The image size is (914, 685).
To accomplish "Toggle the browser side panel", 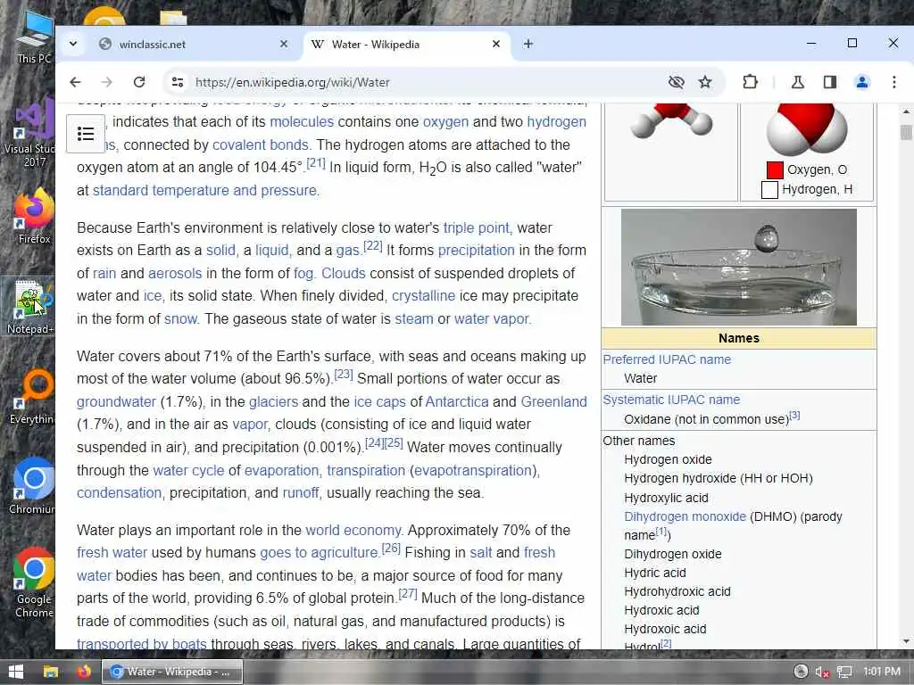I will pos(830,82).
